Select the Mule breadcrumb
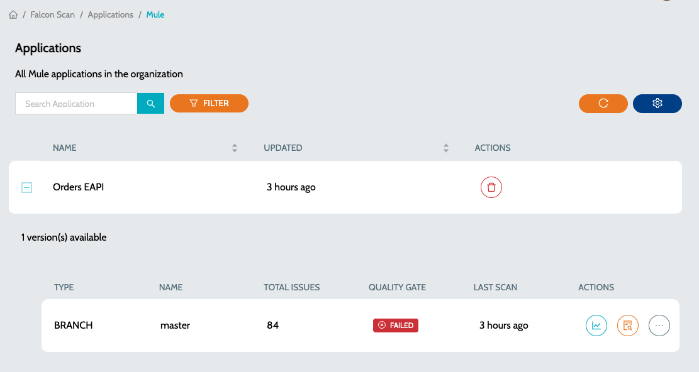 point(155,14)
